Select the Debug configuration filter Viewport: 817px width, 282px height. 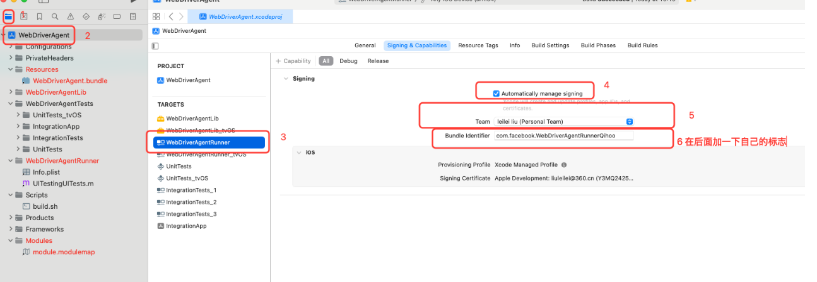[x=348, y=61]
